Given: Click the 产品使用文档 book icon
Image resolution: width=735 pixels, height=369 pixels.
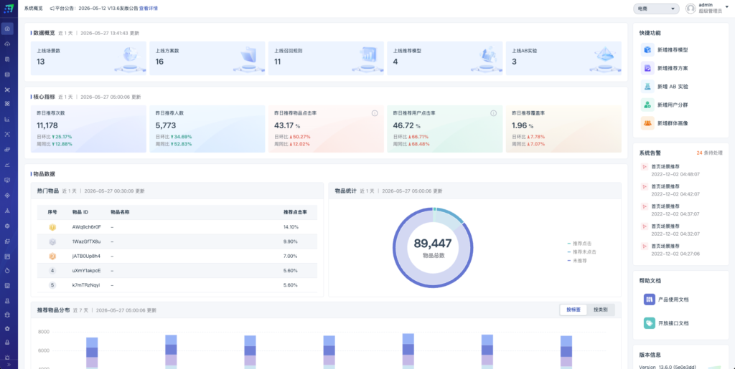Looking at the screenshot, I should [x=649, y=299].
